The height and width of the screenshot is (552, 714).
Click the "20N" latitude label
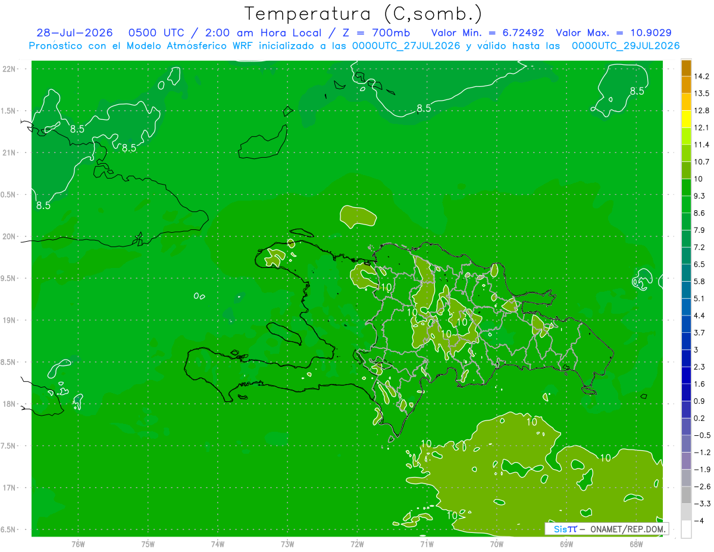tap(10, 236)
